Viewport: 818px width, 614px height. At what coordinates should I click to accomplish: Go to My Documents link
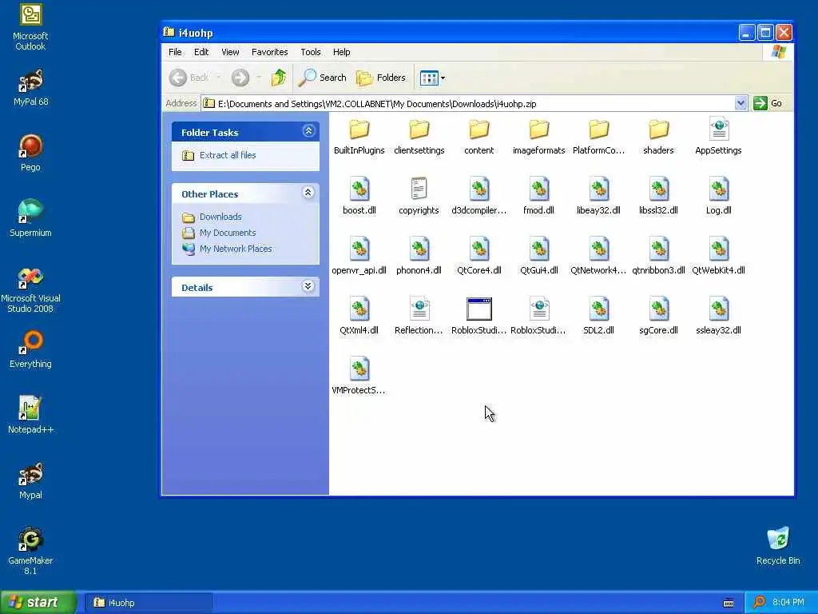228,233
